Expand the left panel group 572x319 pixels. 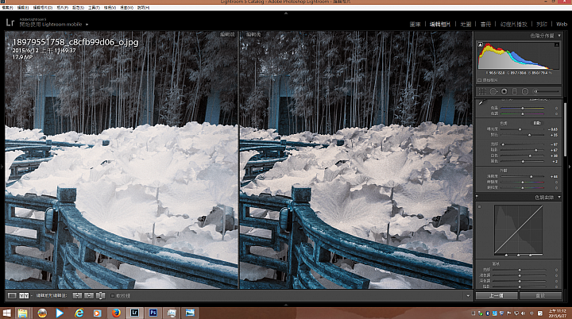2,167
